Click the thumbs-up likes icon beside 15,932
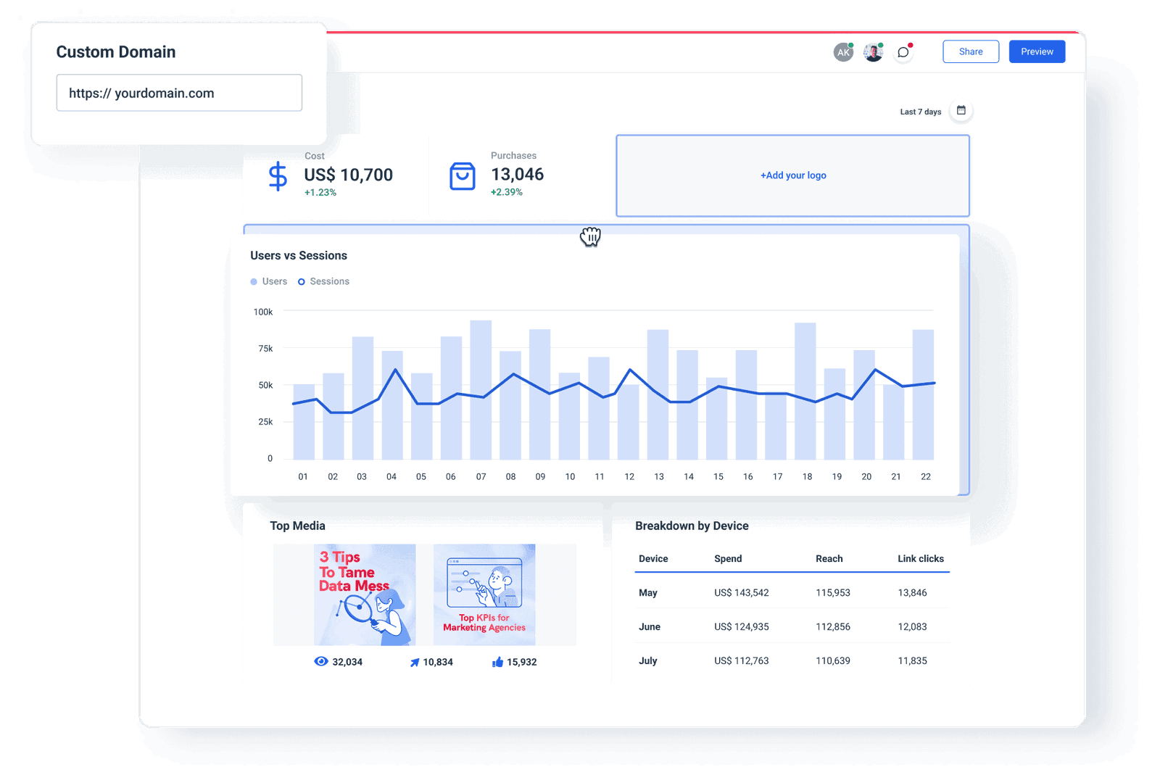Image resolution: width=1160 pixels, height=767 pixels. point(497,661)
